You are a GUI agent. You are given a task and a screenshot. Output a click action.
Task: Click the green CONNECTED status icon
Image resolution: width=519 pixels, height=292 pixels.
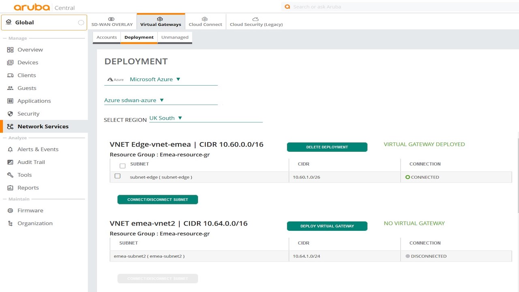pyautogui.click(x=408, y=177)
